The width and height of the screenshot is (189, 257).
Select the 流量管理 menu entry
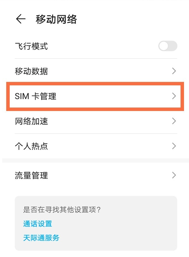pyautogui.click(x=30, y=175)
